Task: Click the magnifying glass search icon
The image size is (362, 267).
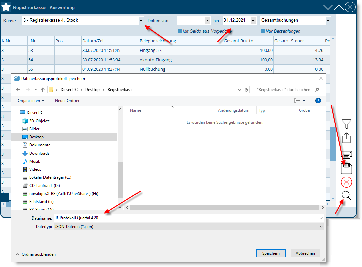Action: pyautogui.click(x=346, y=196)
